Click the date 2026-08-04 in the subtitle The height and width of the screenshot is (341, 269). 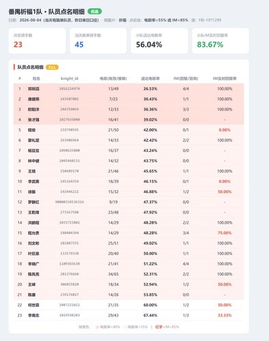(x=31, y=20)
